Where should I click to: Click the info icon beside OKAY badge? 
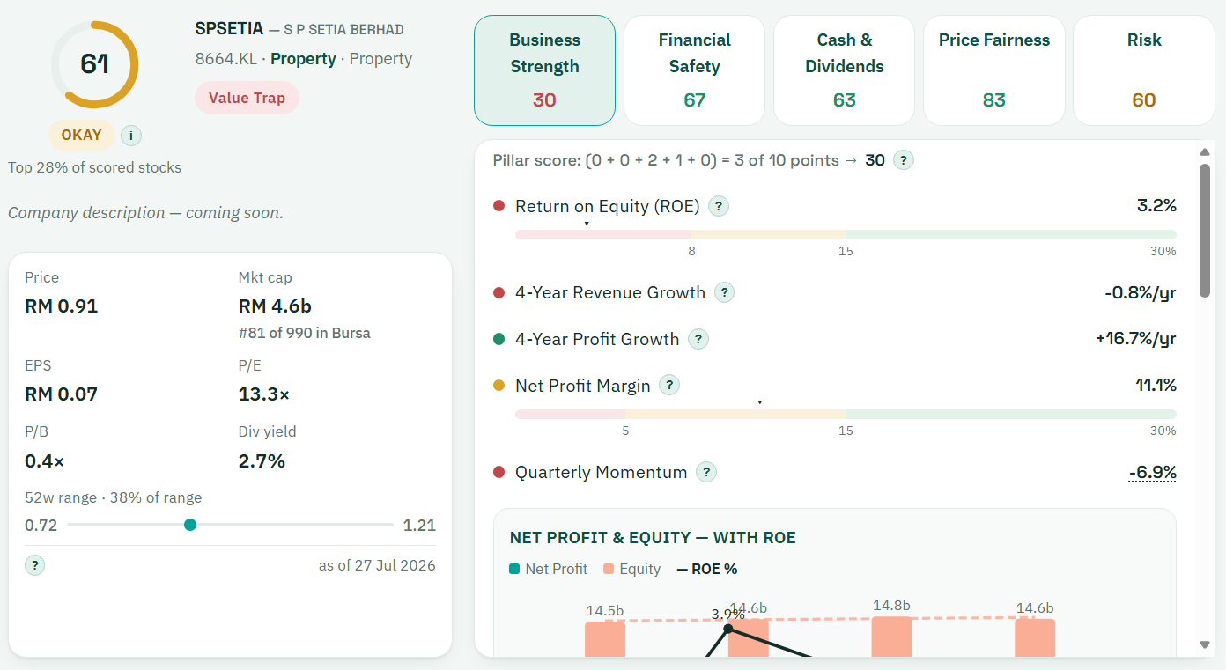[131, 136]
